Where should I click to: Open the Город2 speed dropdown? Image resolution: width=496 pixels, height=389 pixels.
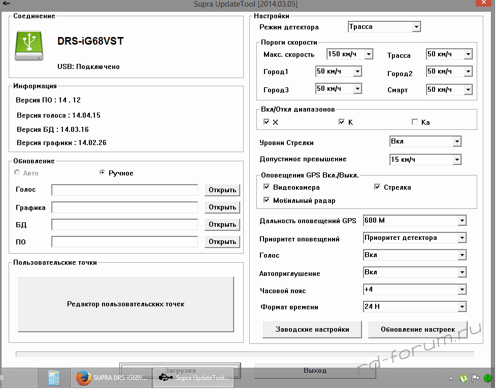(449, 72)
